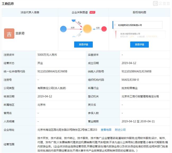Click the orange center node in graph

point(87,29)
